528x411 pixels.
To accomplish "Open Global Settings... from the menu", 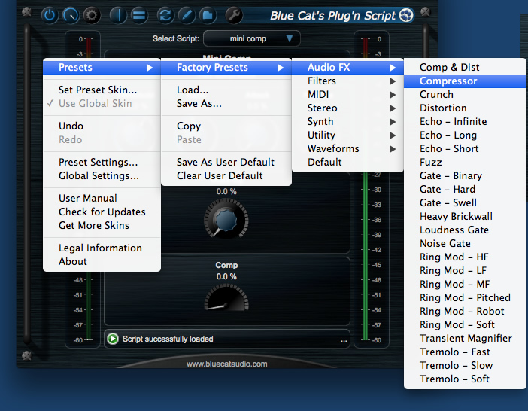I will (x=102, y=175).
